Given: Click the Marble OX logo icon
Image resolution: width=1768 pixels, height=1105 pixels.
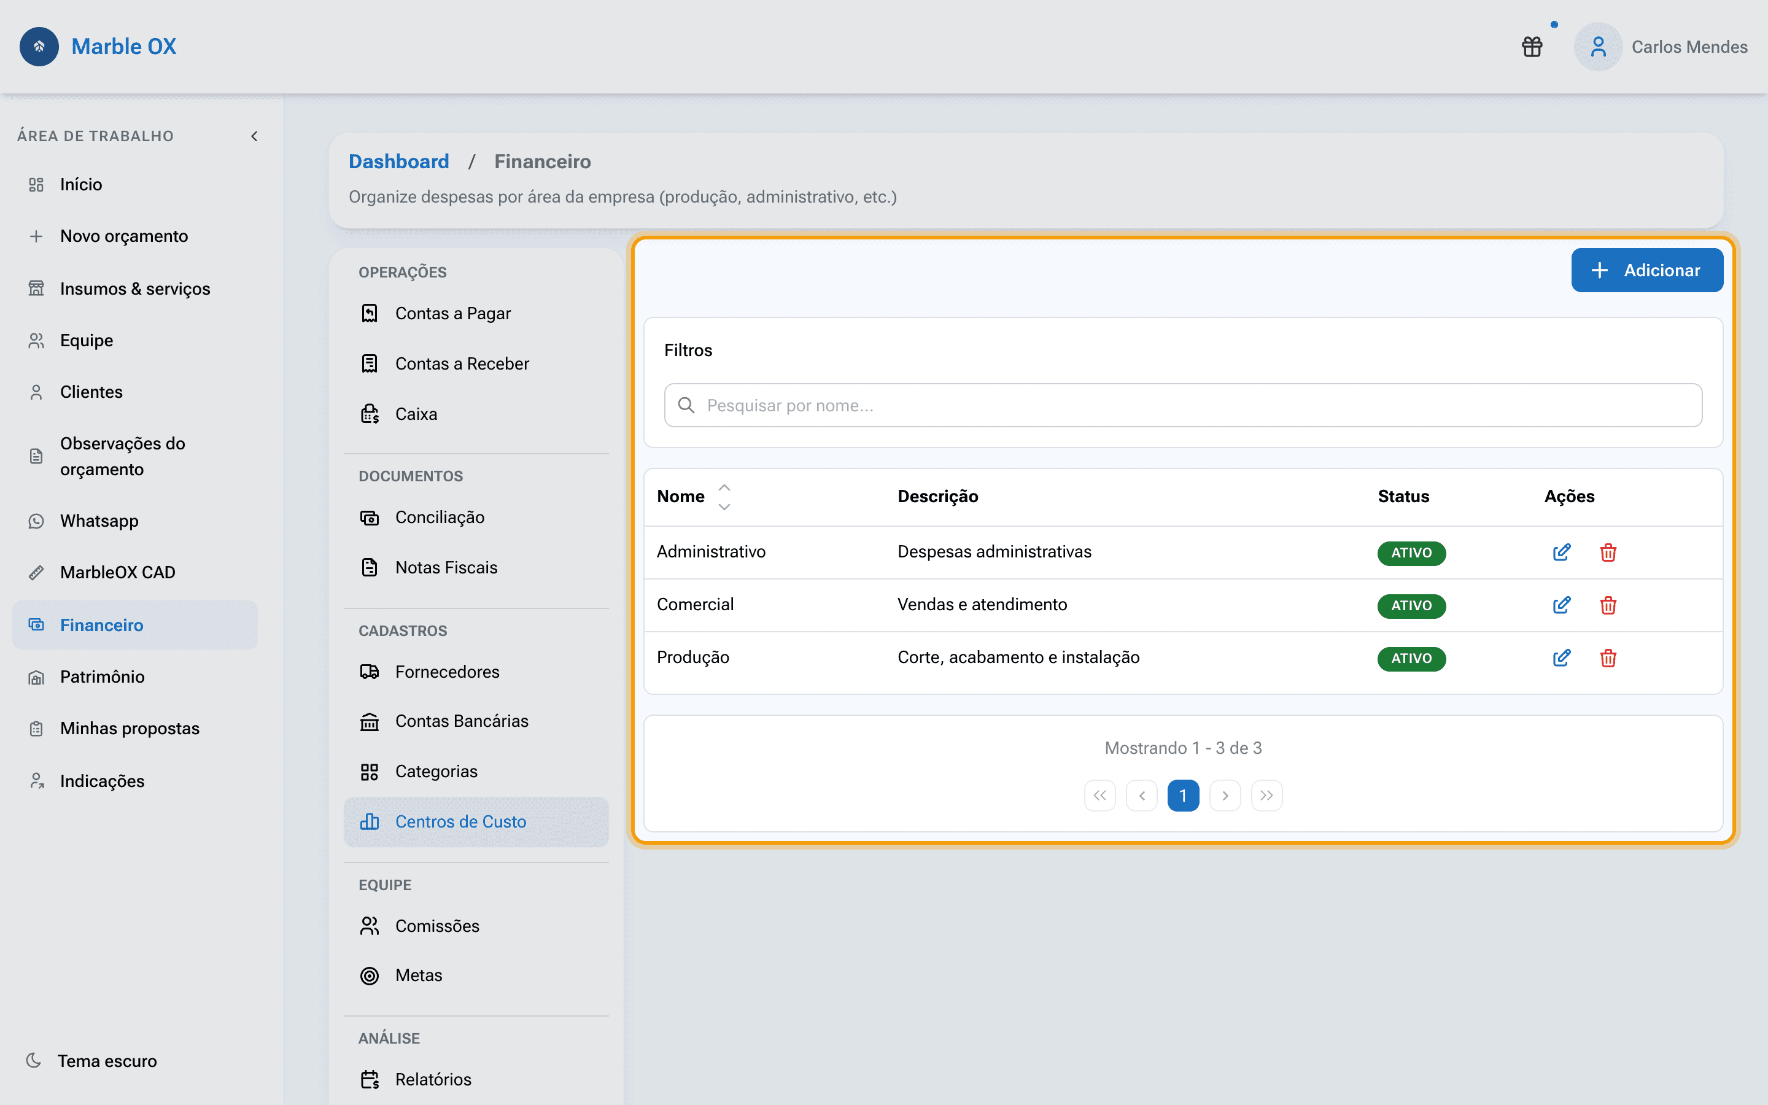Looking at the screenshot, I should pos(39,47).
